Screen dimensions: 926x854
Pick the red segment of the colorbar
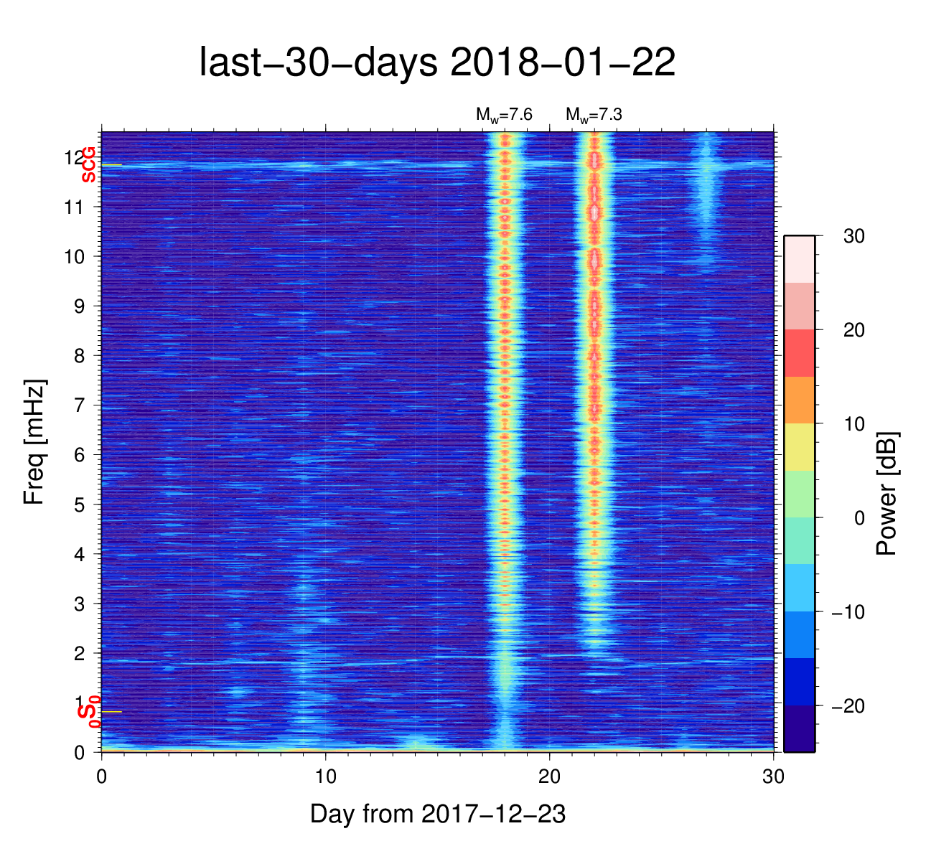point(799,353)
